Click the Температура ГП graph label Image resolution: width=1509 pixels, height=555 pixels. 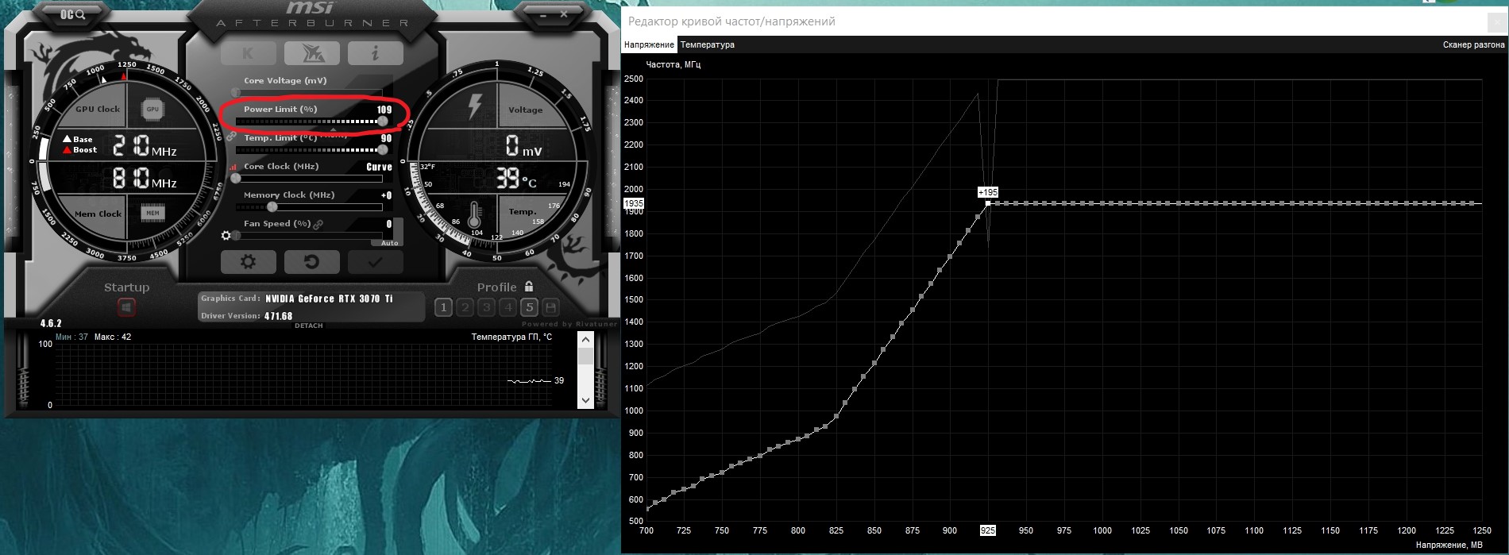[511, 337]
